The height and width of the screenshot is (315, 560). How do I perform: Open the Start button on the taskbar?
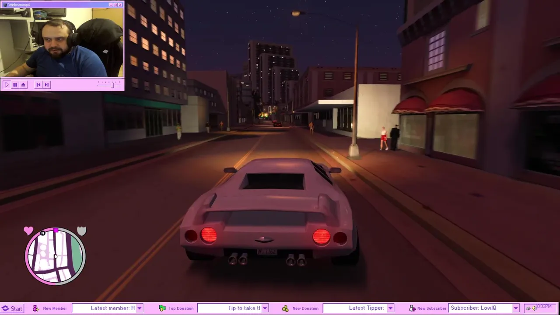click(12, 308)
